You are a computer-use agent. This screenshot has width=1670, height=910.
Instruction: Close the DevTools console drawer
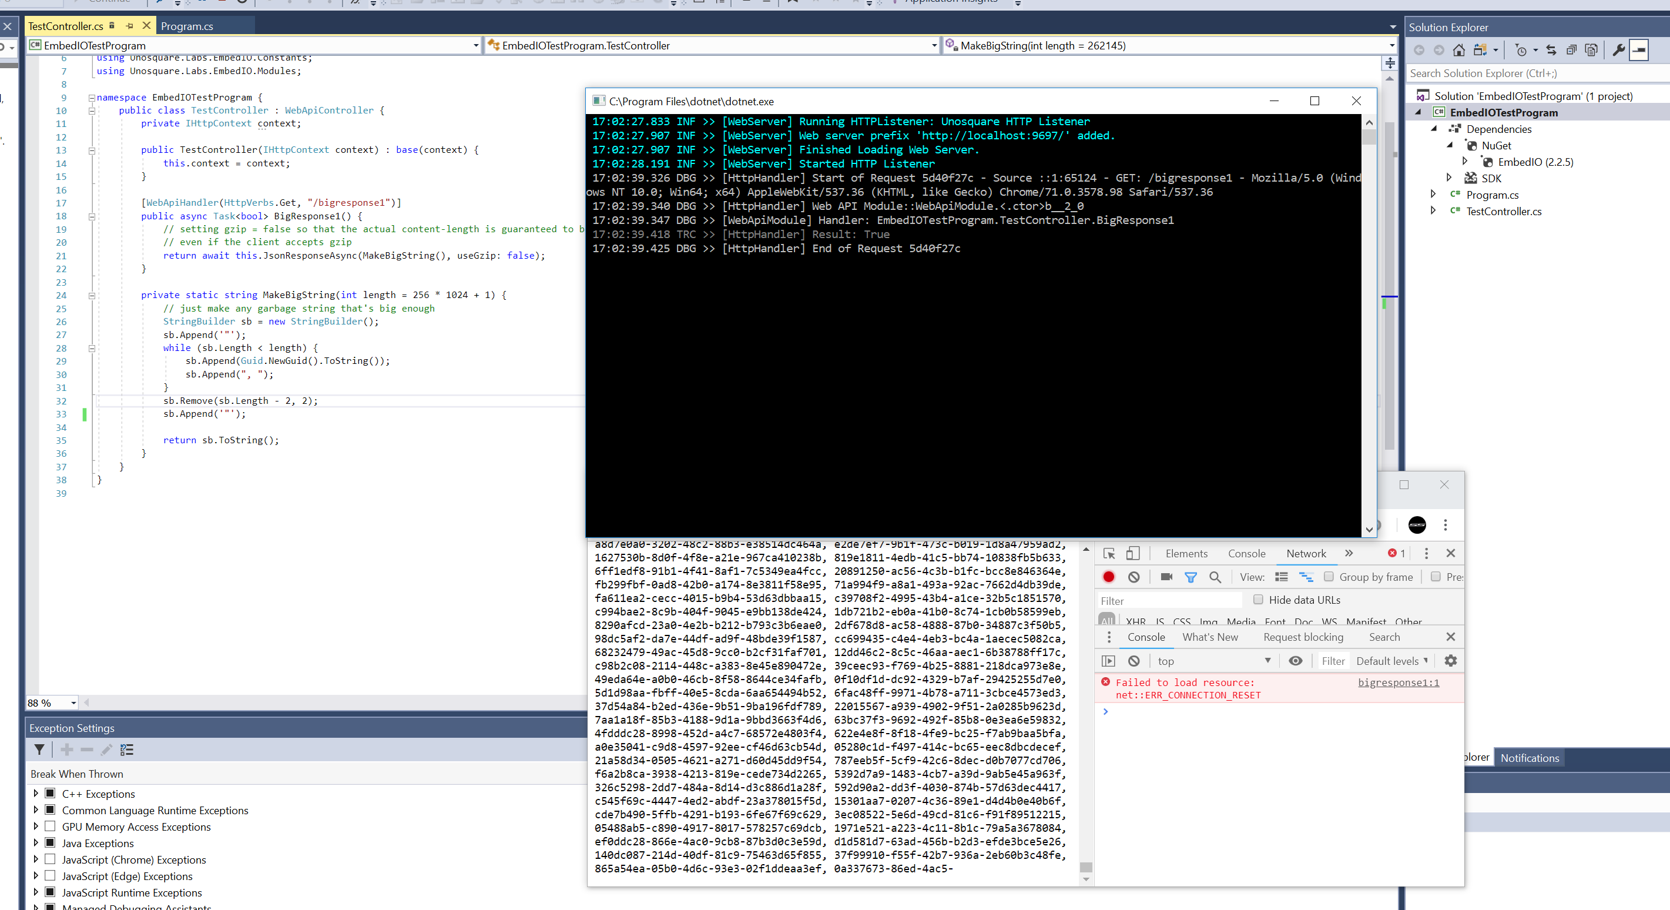(1451, 637)
